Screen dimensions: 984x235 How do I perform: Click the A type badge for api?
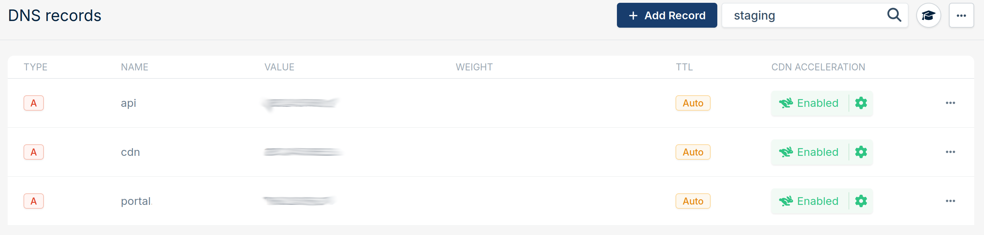34,103
